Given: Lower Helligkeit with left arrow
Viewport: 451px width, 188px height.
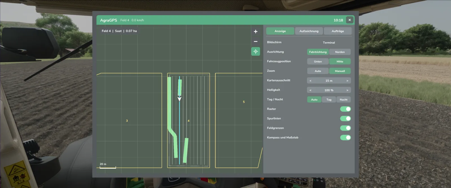Looking at the screenshot, I should coord(310,90).
